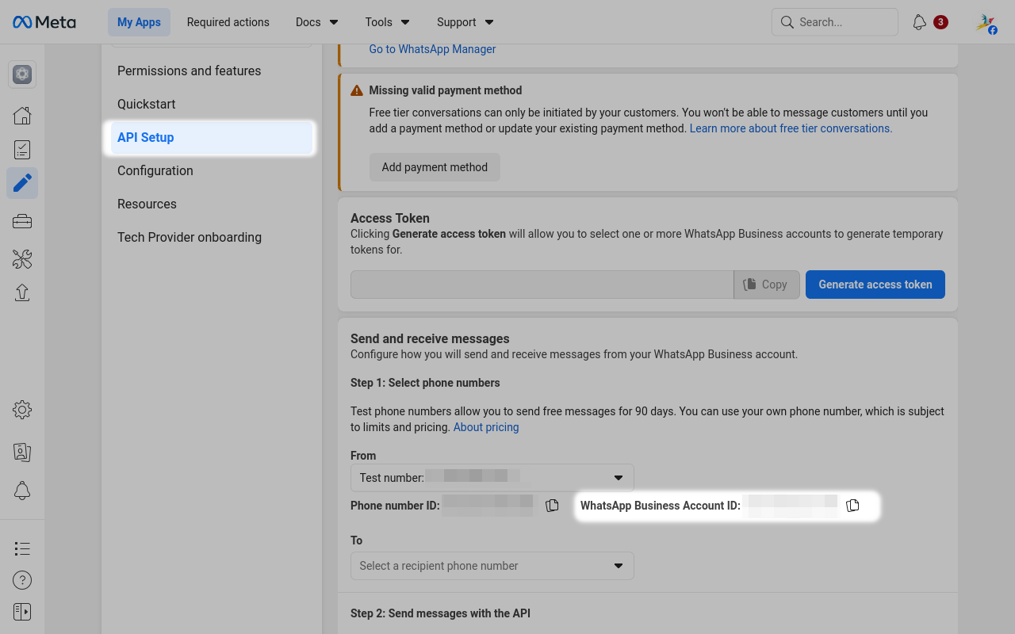
Task: Click the publish upload icon in sidebar
Action: [x=22, y=292]
